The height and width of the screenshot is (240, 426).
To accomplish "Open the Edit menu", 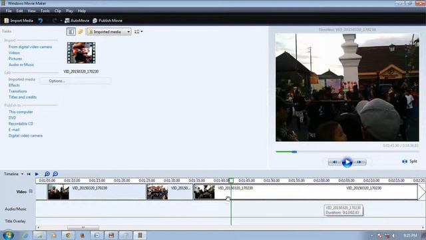I will pyautogui.click(x=19, y=11).
